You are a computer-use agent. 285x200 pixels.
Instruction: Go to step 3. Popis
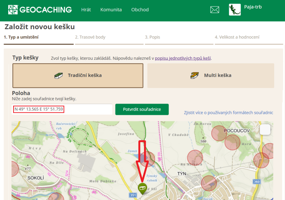(152, 37)
